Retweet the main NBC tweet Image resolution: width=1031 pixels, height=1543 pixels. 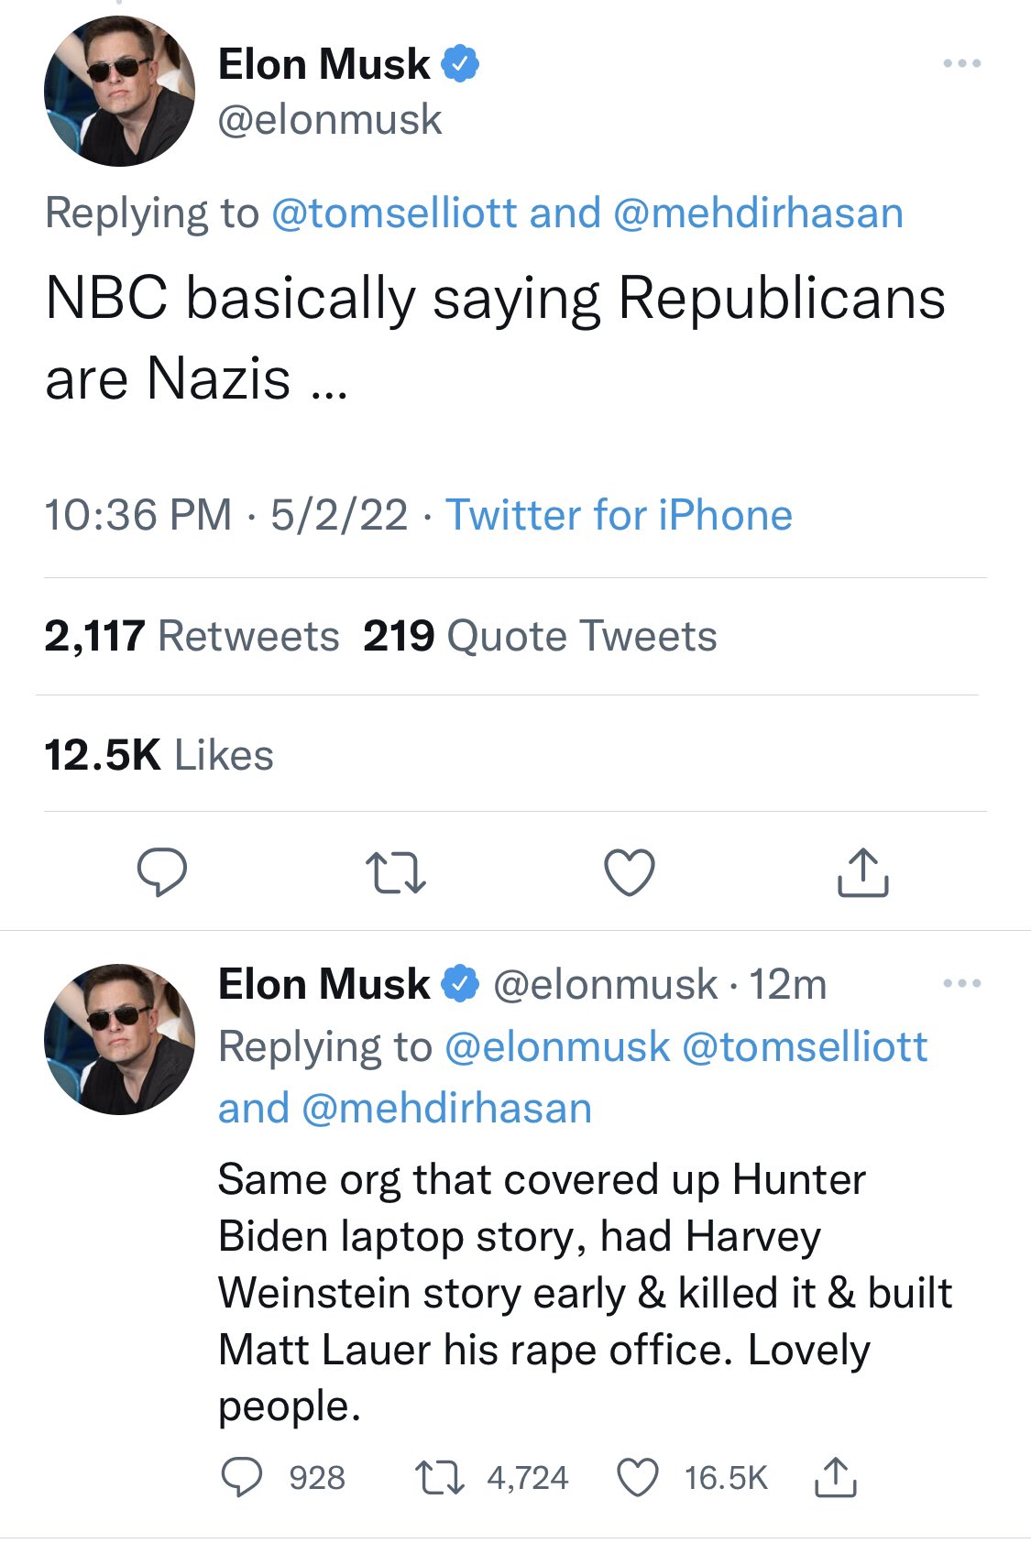[395, 872]
